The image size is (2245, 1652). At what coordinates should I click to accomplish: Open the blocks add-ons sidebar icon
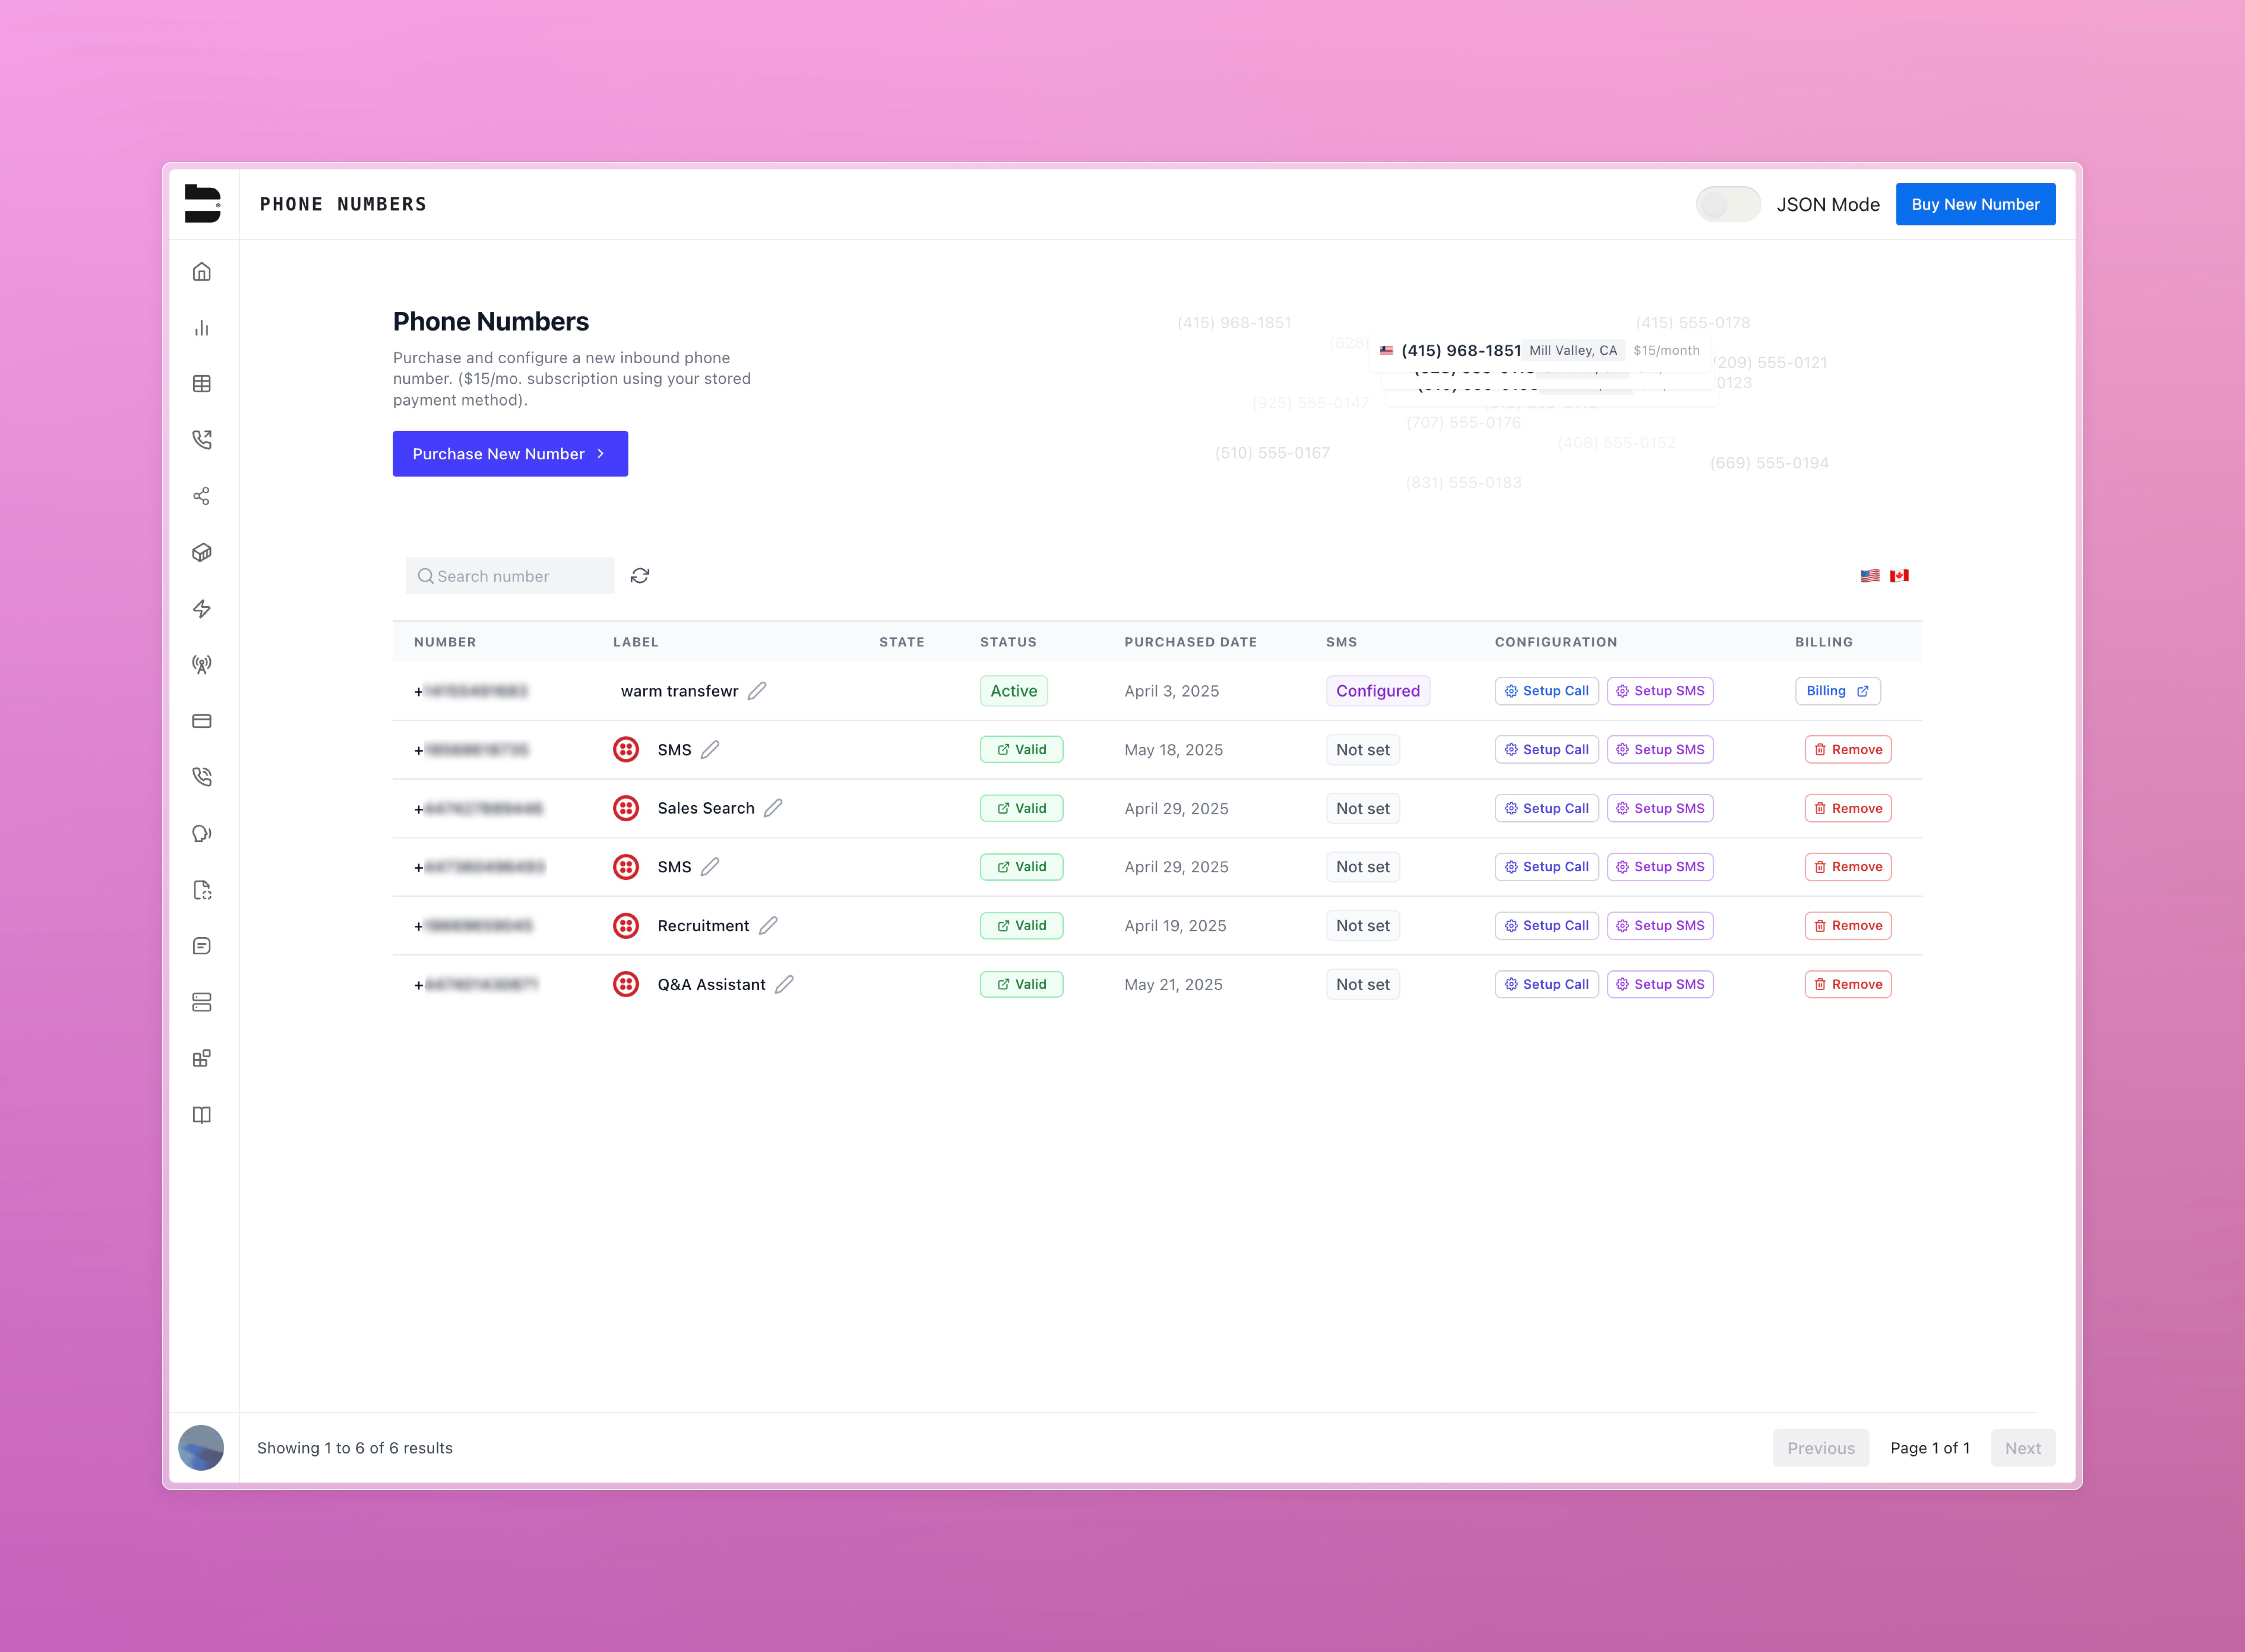[202, 1058]
